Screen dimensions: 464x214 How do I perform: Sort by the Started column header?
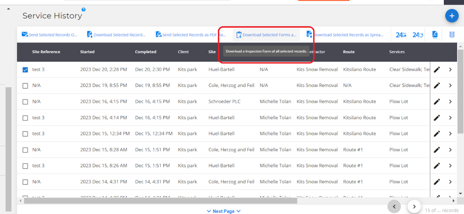87,52
